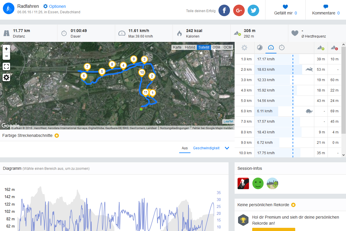Click kilometer marker 5 on map
Screen dimensions: 346x231
(102, 72)
